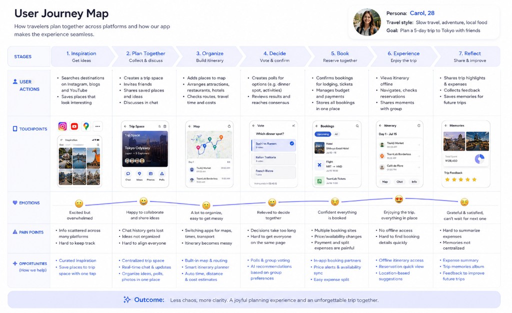Click the flight airplane icon in Bookings
The height and width of the screenshot is (313, 512).
click(319, 165)
